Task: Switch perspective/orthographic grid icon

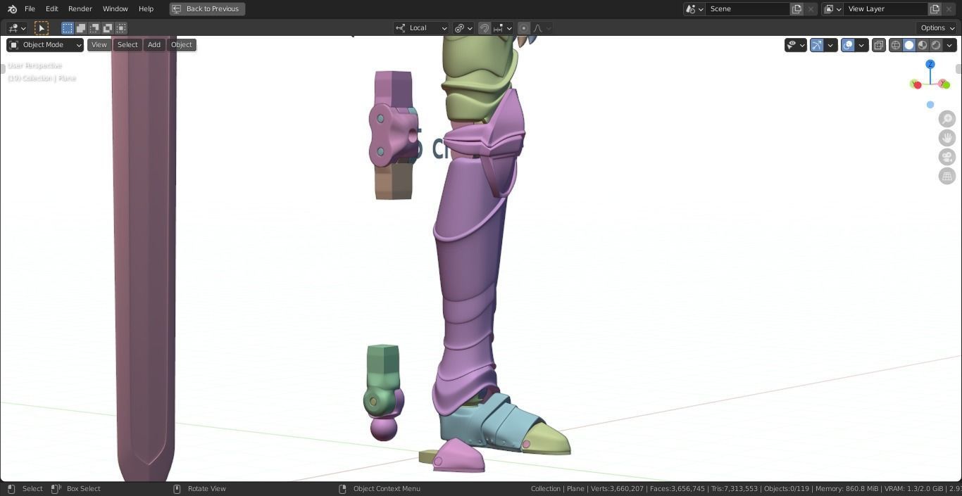Action: [947, 176]
